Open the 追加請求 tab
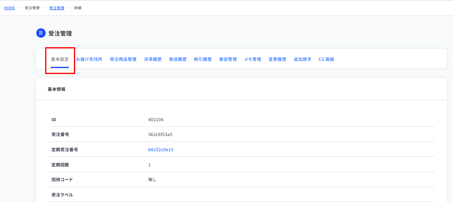This screenshot has height=202, width=453. (x=303, y=59)
